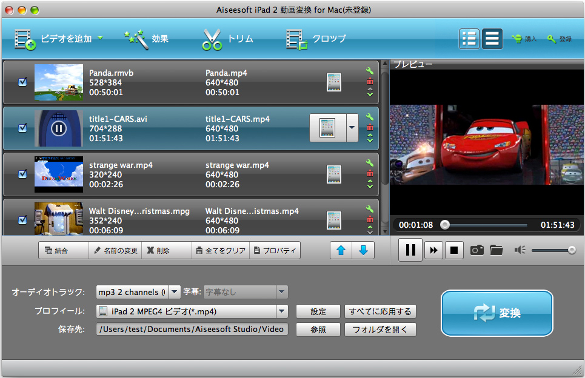Open the snapshot folder icon
Viewport: 585px width, 378px height.
pyautogui.click(x=496, y=250)
